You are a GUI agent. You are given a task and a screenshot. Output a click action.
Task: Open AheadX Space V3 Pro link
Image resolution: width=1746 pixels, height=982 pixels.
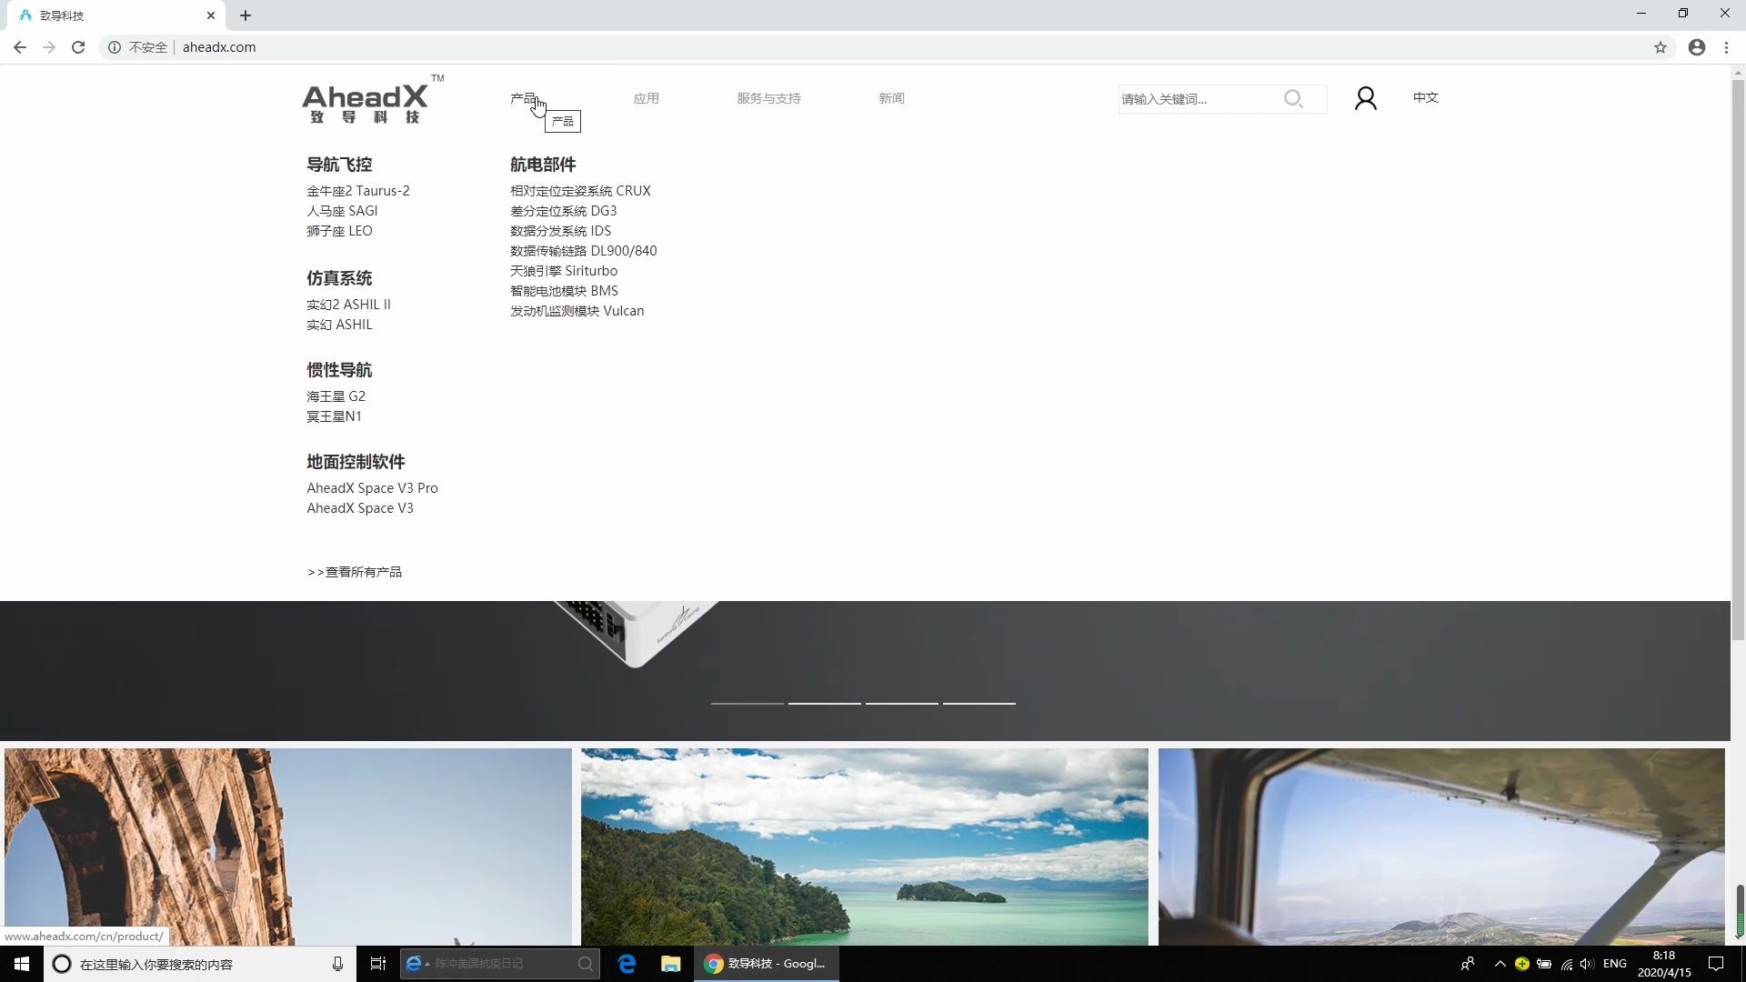(x=372, y=488)
